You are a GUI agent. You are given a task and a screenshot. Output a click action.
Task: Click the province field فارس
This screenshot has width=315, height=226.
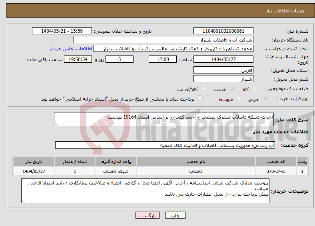pyautogui.click(x=223, y=70)
